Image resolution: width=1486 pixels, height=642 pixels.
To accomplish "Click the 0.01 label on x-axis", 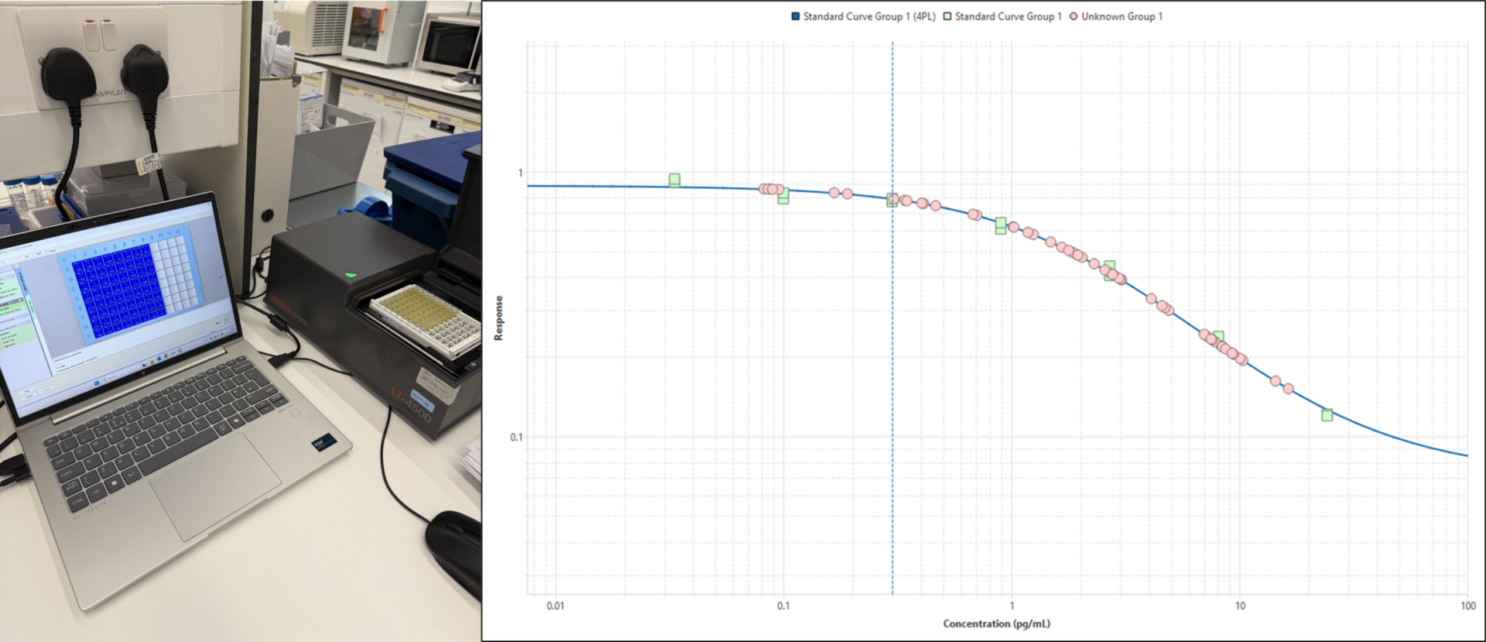I will coord(555,606).
